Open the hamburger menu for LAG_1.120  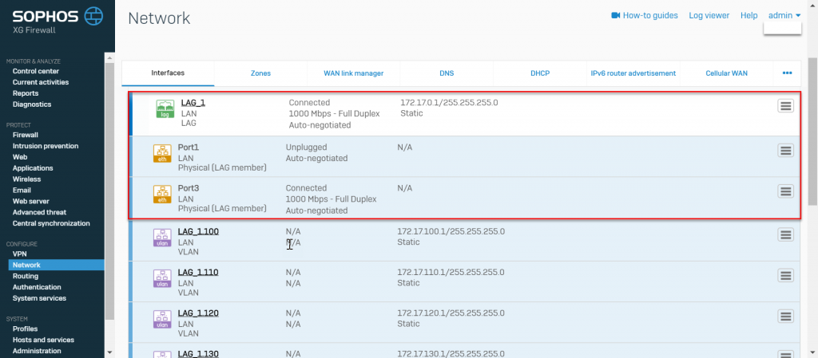[786, 316]
